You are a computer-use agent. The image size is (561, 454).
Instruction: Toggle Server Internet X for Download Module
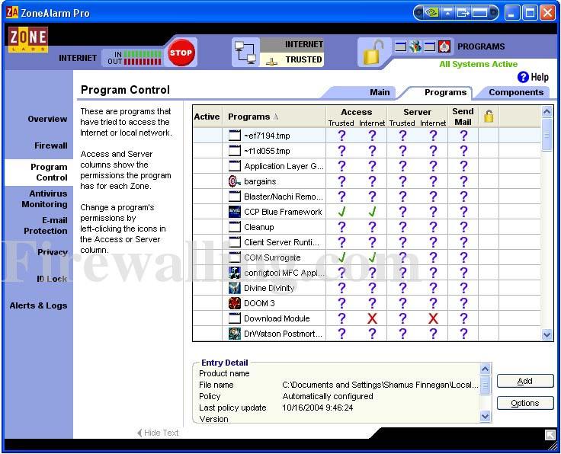pos(433,318)
